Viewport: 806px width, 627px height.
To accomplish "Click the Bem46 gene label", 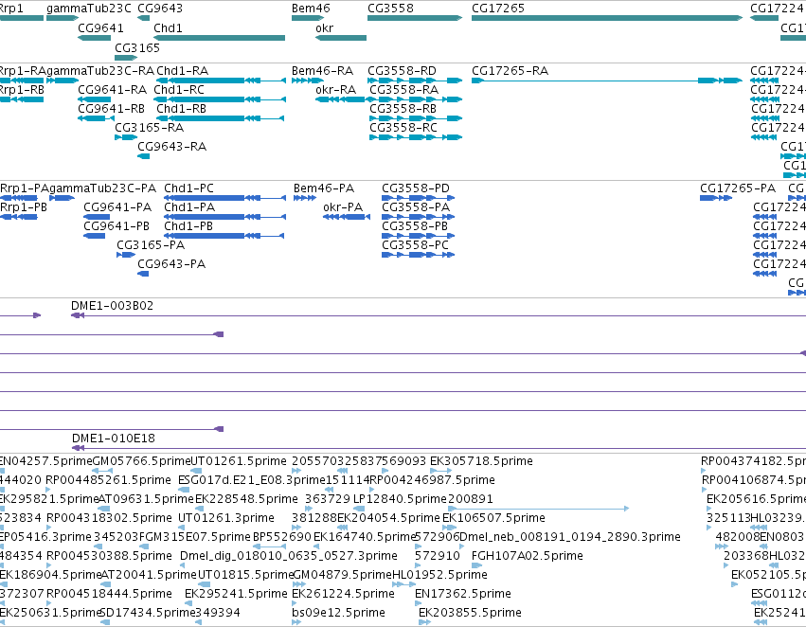I will point(311,9).
